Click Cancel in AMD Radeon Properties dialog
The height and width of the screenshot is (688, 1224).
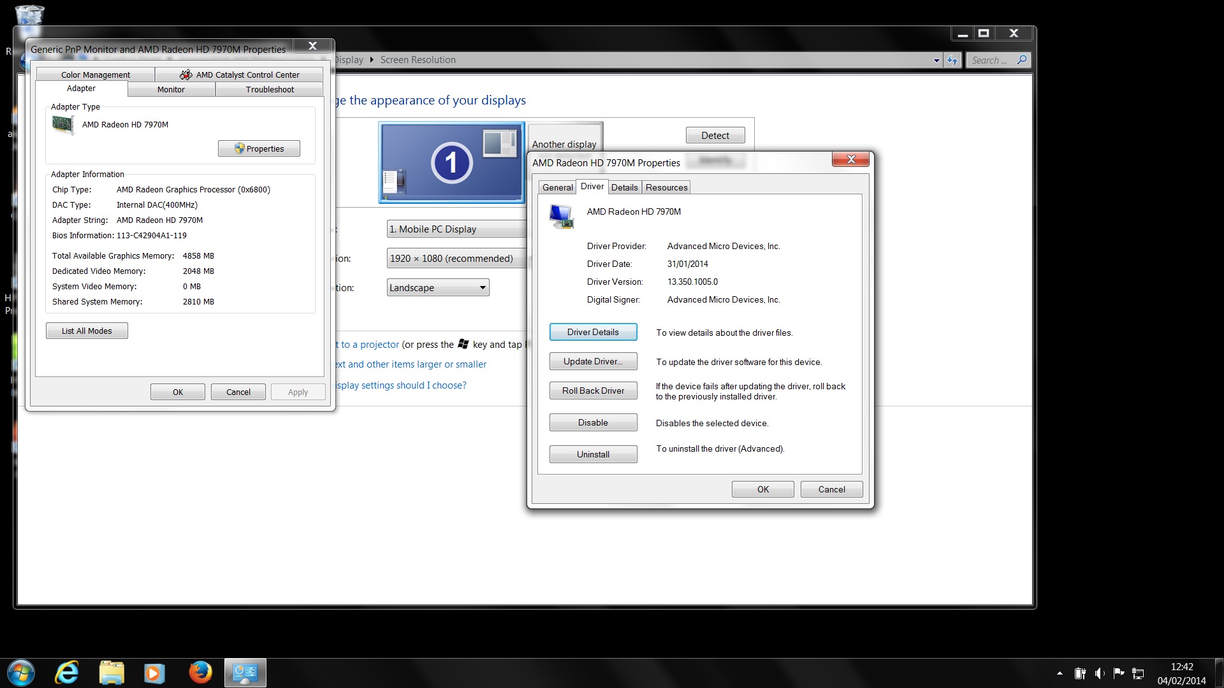pos(832,489)
